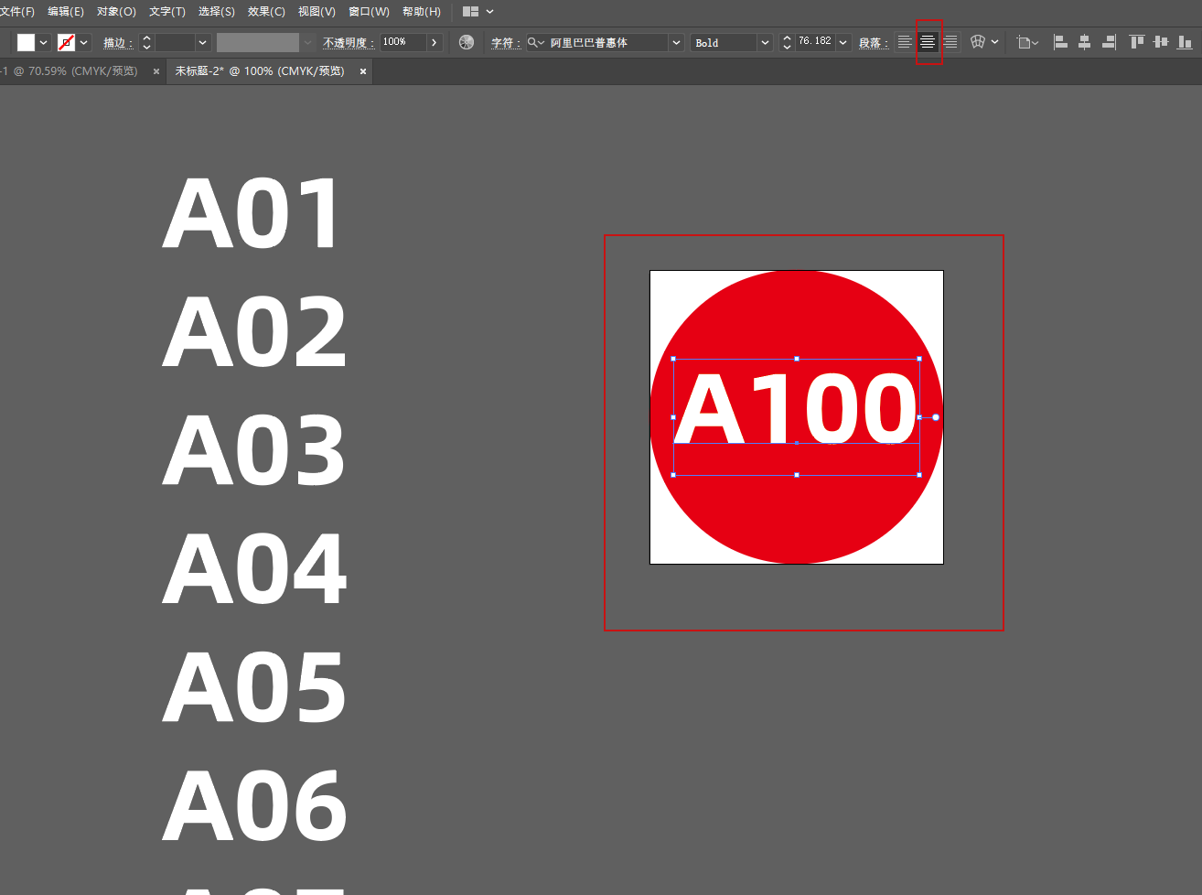Image resolution: width=1202 pixels, height=895 pixels.
Task: Open the align to selection dropdown
Action: tap(1027, 42)
